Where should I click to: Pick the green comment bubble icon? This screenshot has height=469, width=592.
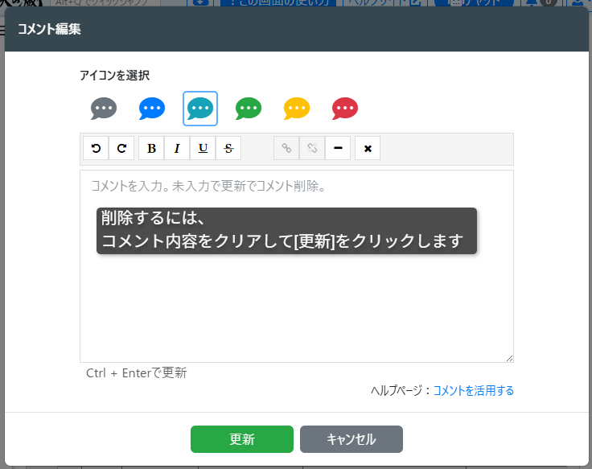click(249, 108)
